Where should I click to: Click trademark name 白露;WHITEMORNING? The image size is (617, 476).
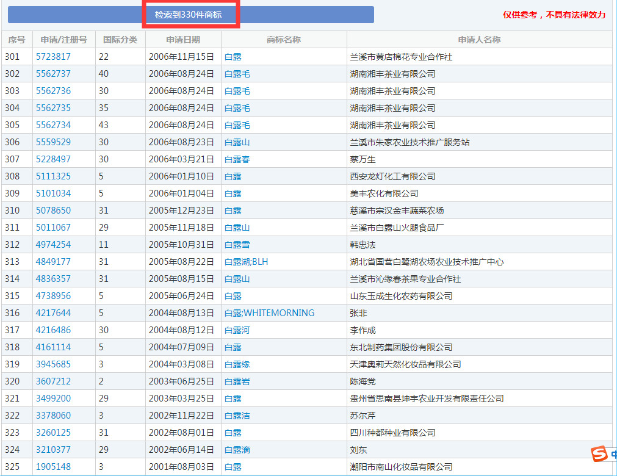click(269, 313)
